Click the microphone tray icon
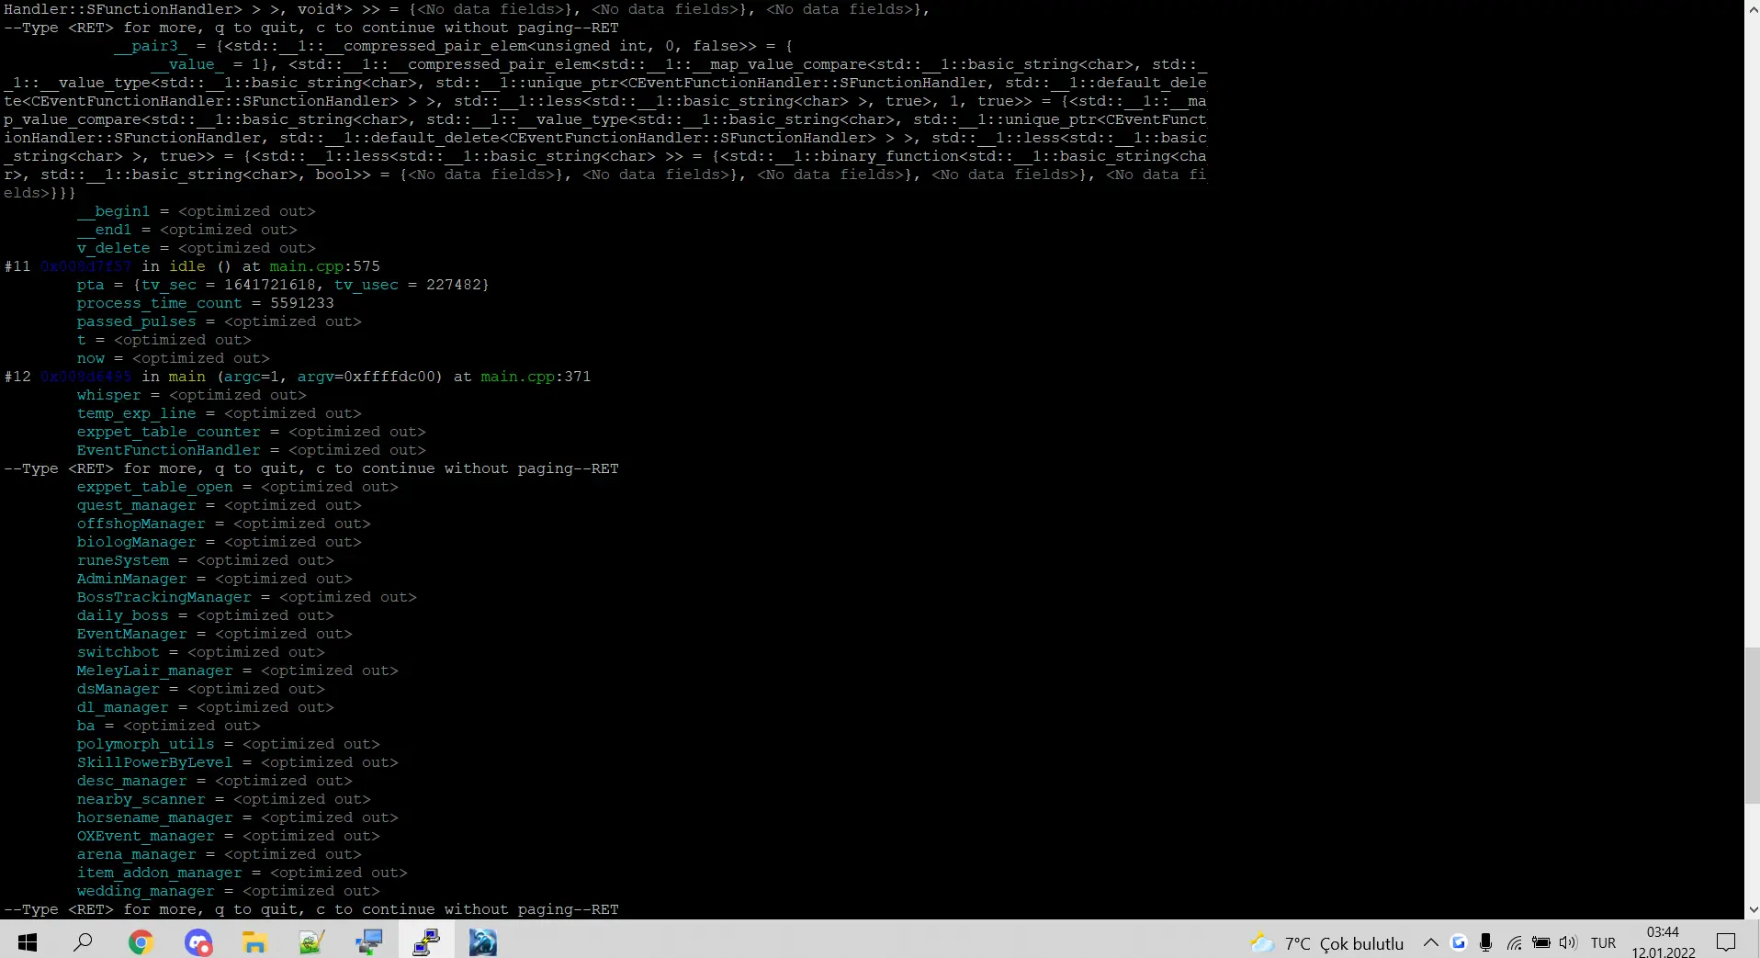The image size is (1760, 958). pos(1485,942)
